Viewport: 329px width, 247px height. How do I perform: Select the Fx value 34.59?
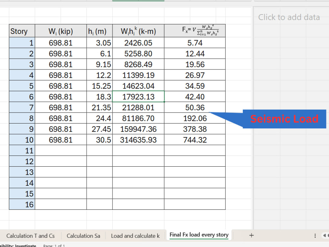pos(195,86)
